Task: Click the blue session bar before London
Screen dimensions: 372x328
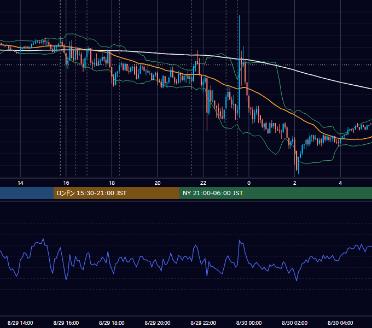Action: (x=27, y=193)
